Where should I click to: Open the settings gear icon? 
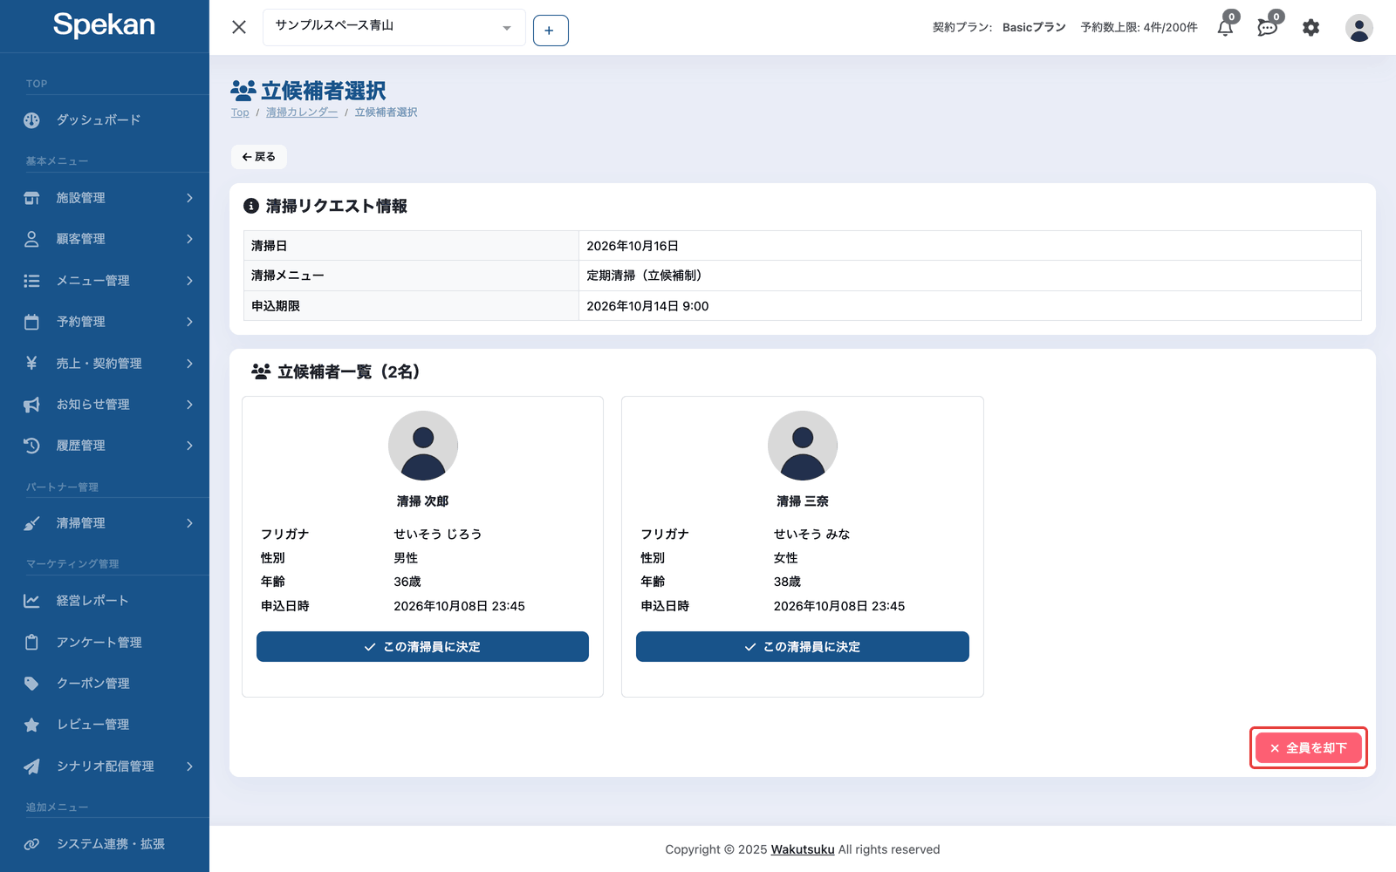click(1310, 28)
